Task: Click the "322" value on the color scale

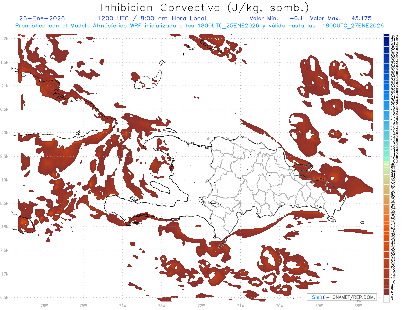Action: [394, 36]
